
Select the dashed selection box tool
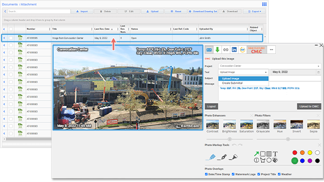click(263, 154)
